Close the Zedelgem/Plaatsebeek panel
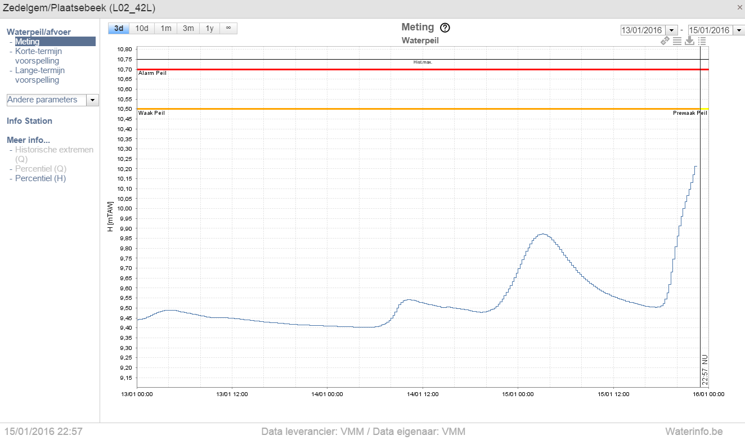 point(739,7)
